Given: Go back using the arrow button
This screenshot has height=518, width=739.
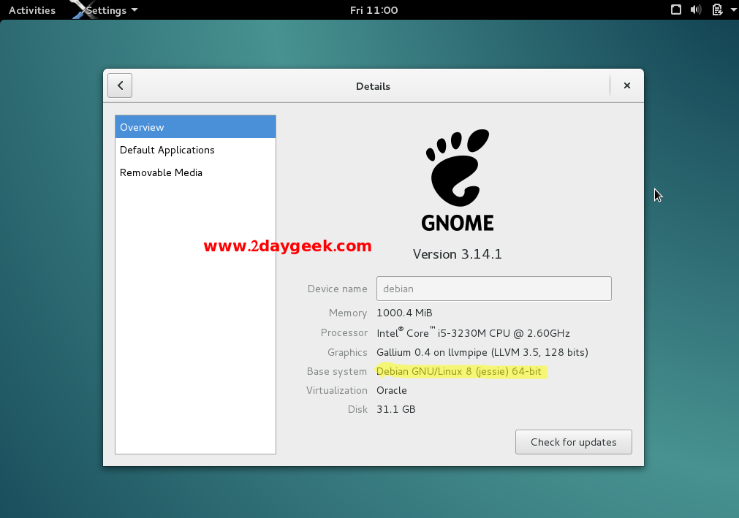Looking at the screenshot, I should (x=120, y=85).
